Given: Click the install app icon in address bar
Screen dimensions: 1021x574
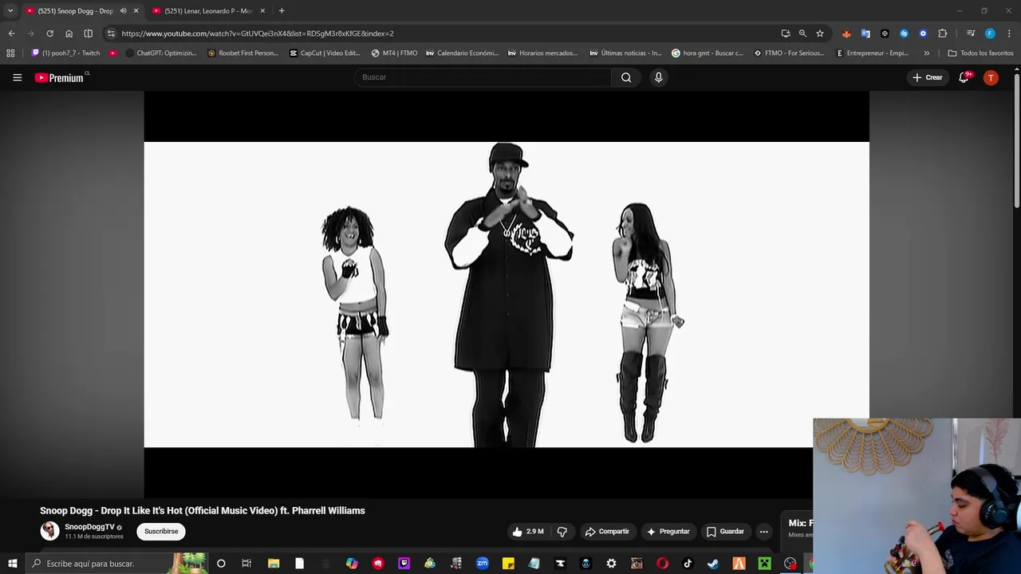Looking at the screenshot, I should (x=786, y=33).
